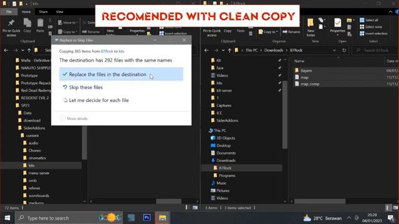
Task: Open Programs folder in right navigation pane
Action: tap(227, 175)
